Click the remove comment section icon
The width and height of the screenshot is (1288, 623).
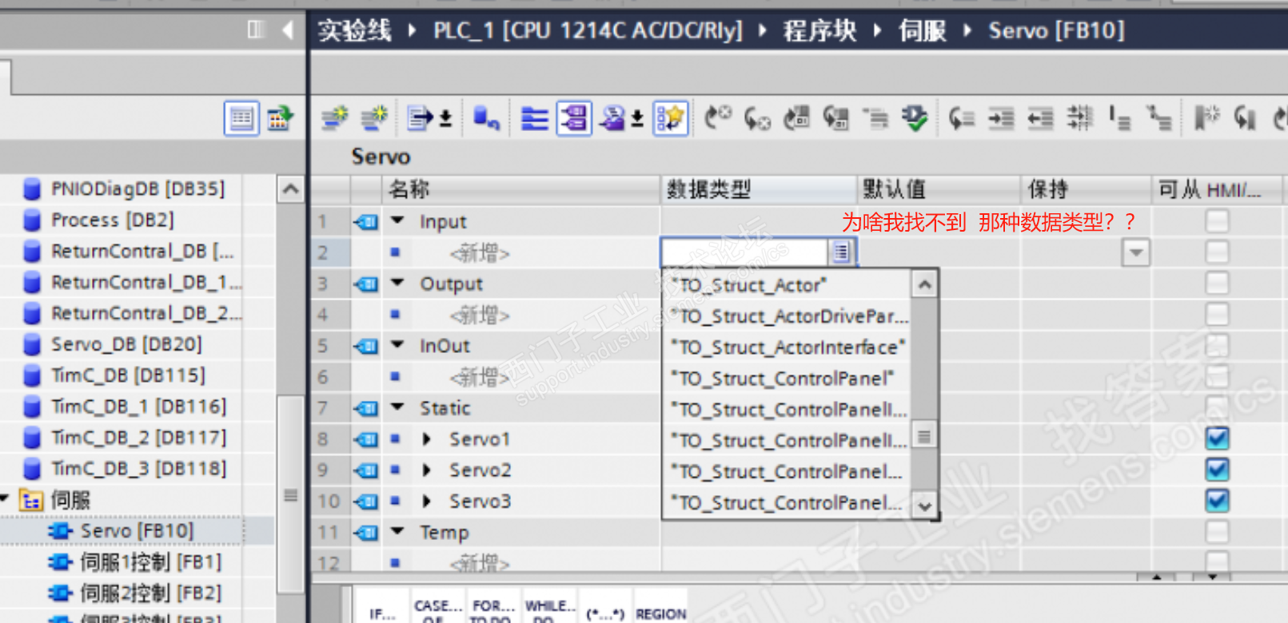[835, 119]
